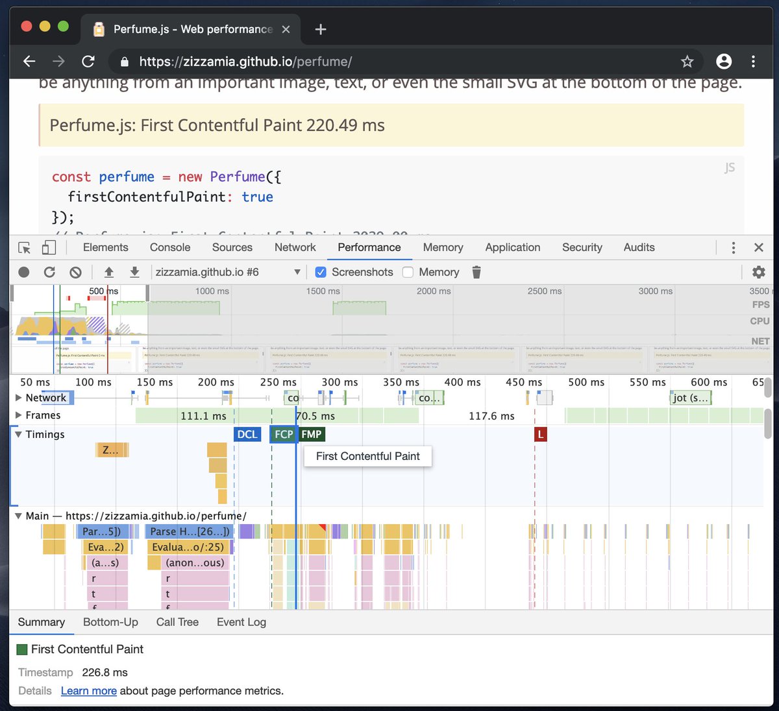Viewport: 779px width, 711px height.
Task: Click the Eva...2) script block
Action: pos(105,547)
